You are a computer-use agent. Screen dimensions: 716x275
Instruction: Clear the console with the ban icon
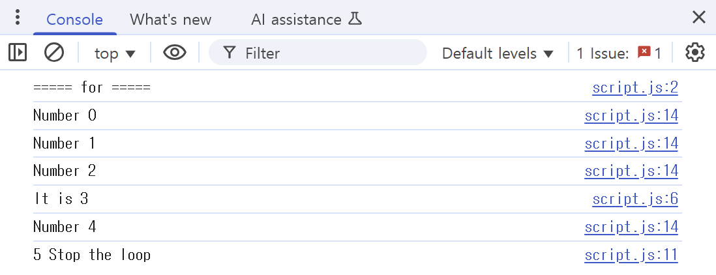point(53,53)
